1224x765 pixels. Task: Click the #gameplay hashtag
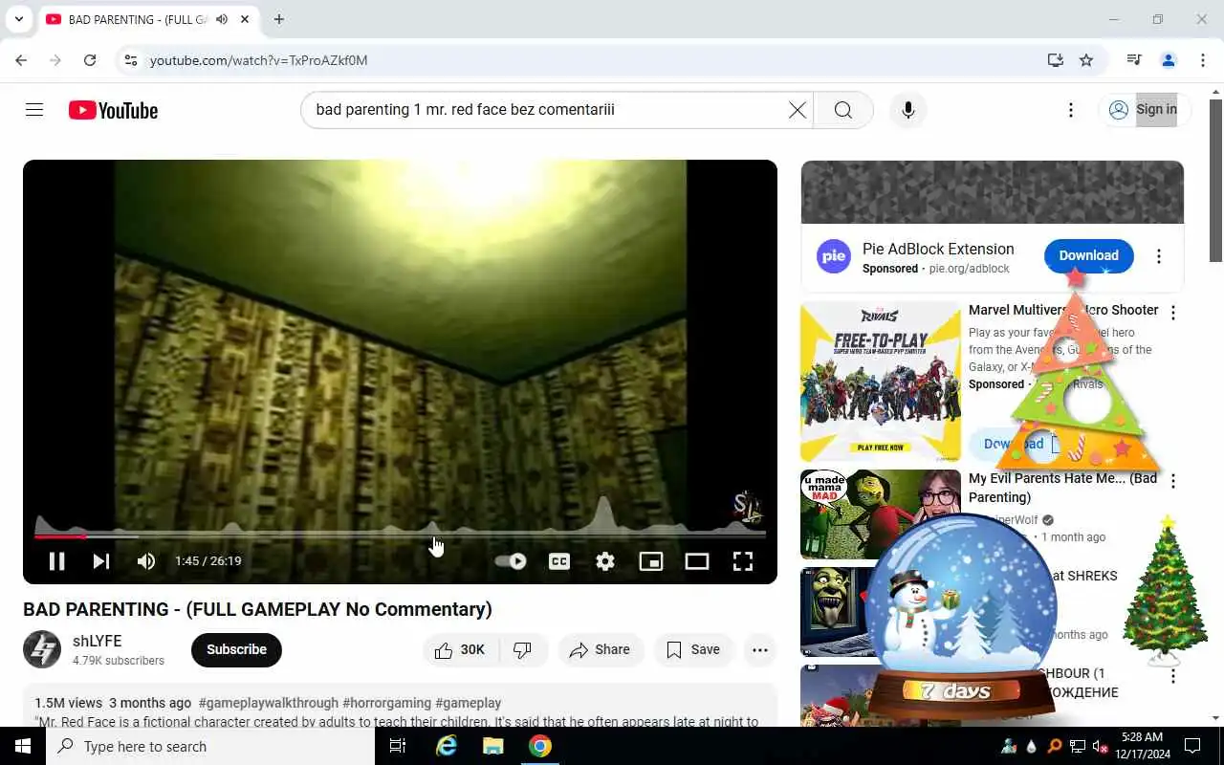pyautogui.click(x=469, y=703)
